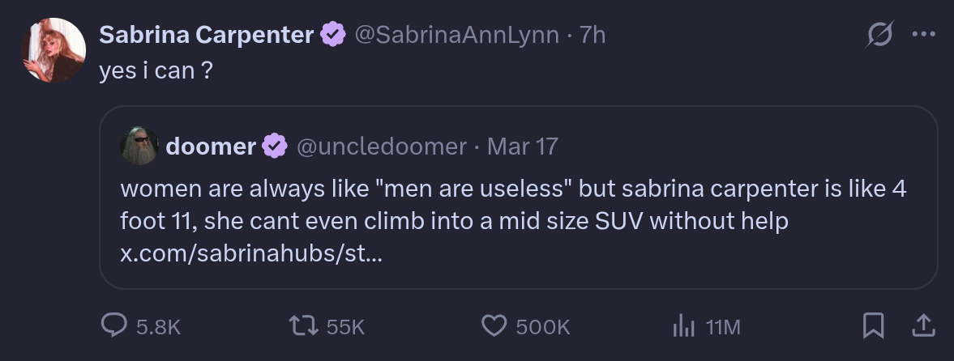Share the tweet via upload arrow icon

pos(923,325)
